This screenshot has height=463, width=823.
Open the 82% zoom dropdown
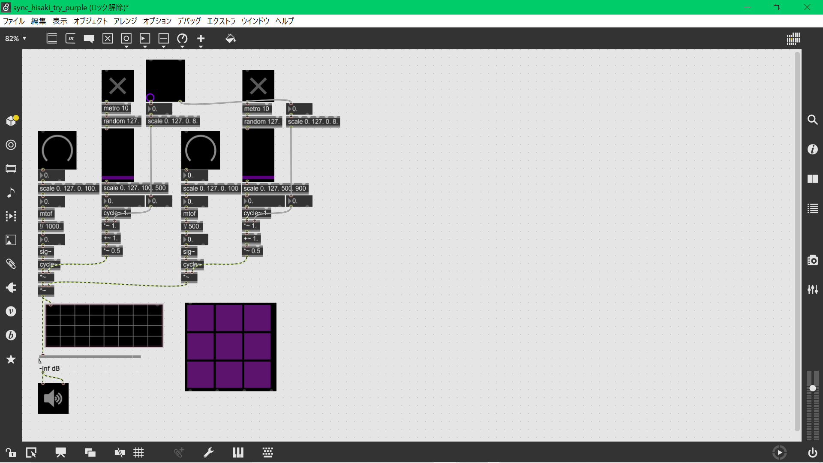(16, 39)
